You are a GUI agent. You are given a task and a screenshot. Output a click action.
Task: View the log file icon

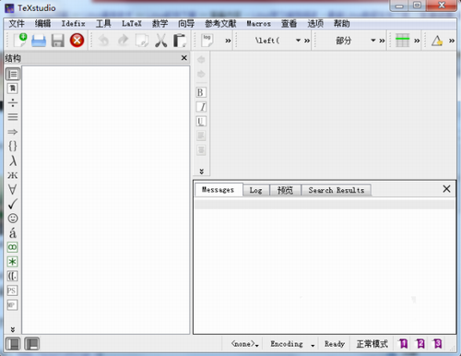pos(207,41)
